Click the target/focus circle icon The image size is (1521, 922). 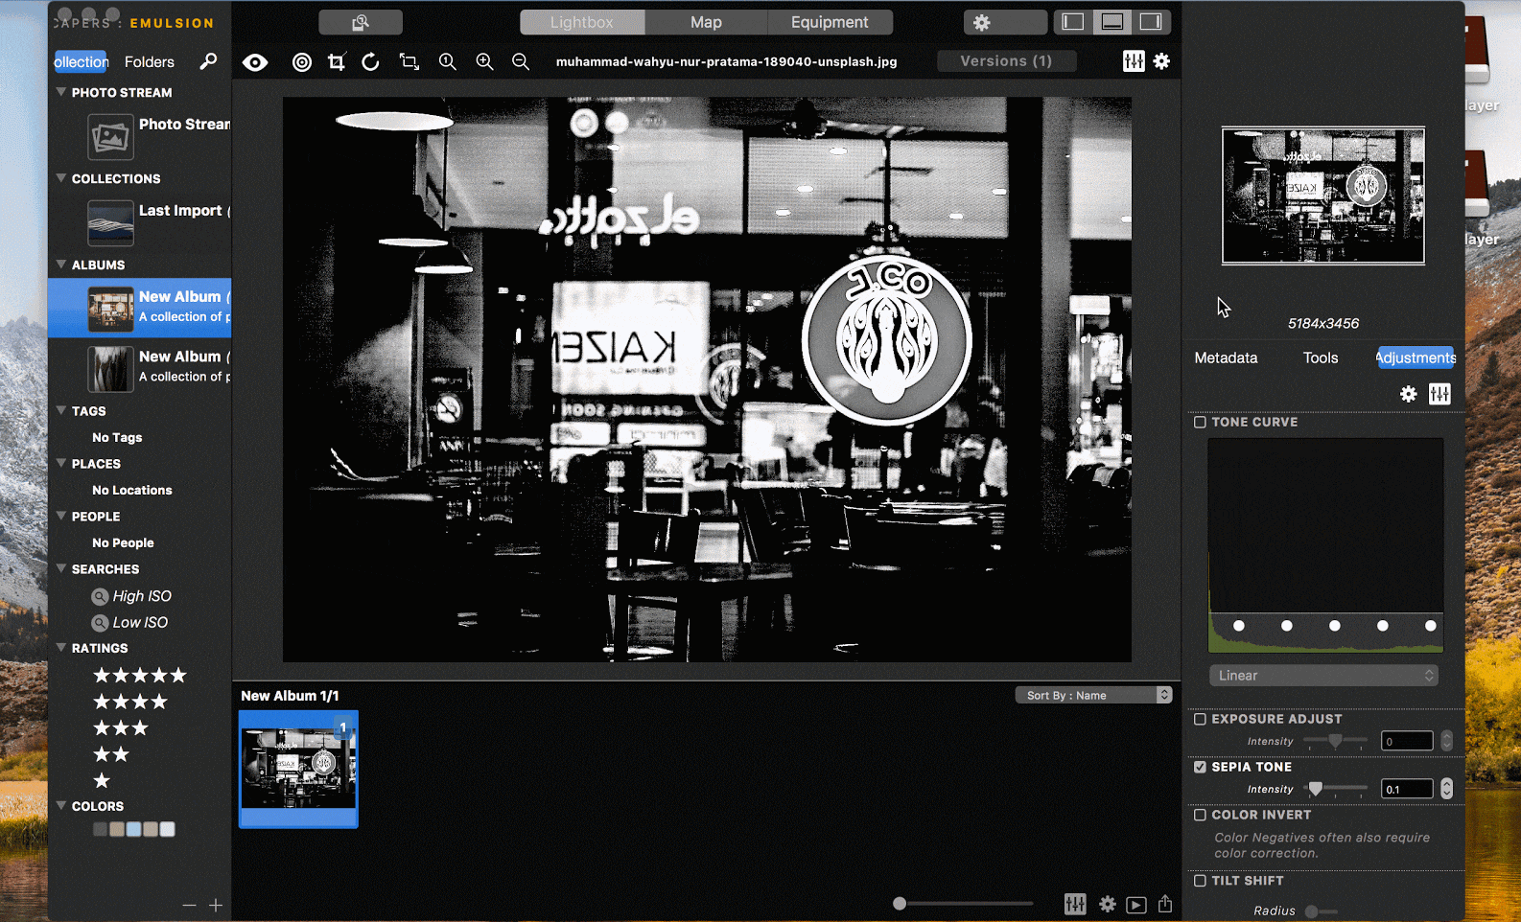302,62
